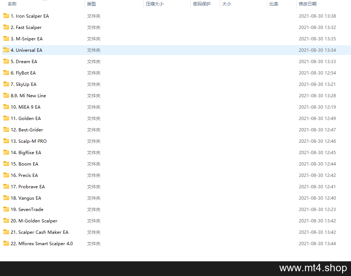Click the 密码保护 column header
This screenshot has height=276, width=351.
tap(202, 4)
